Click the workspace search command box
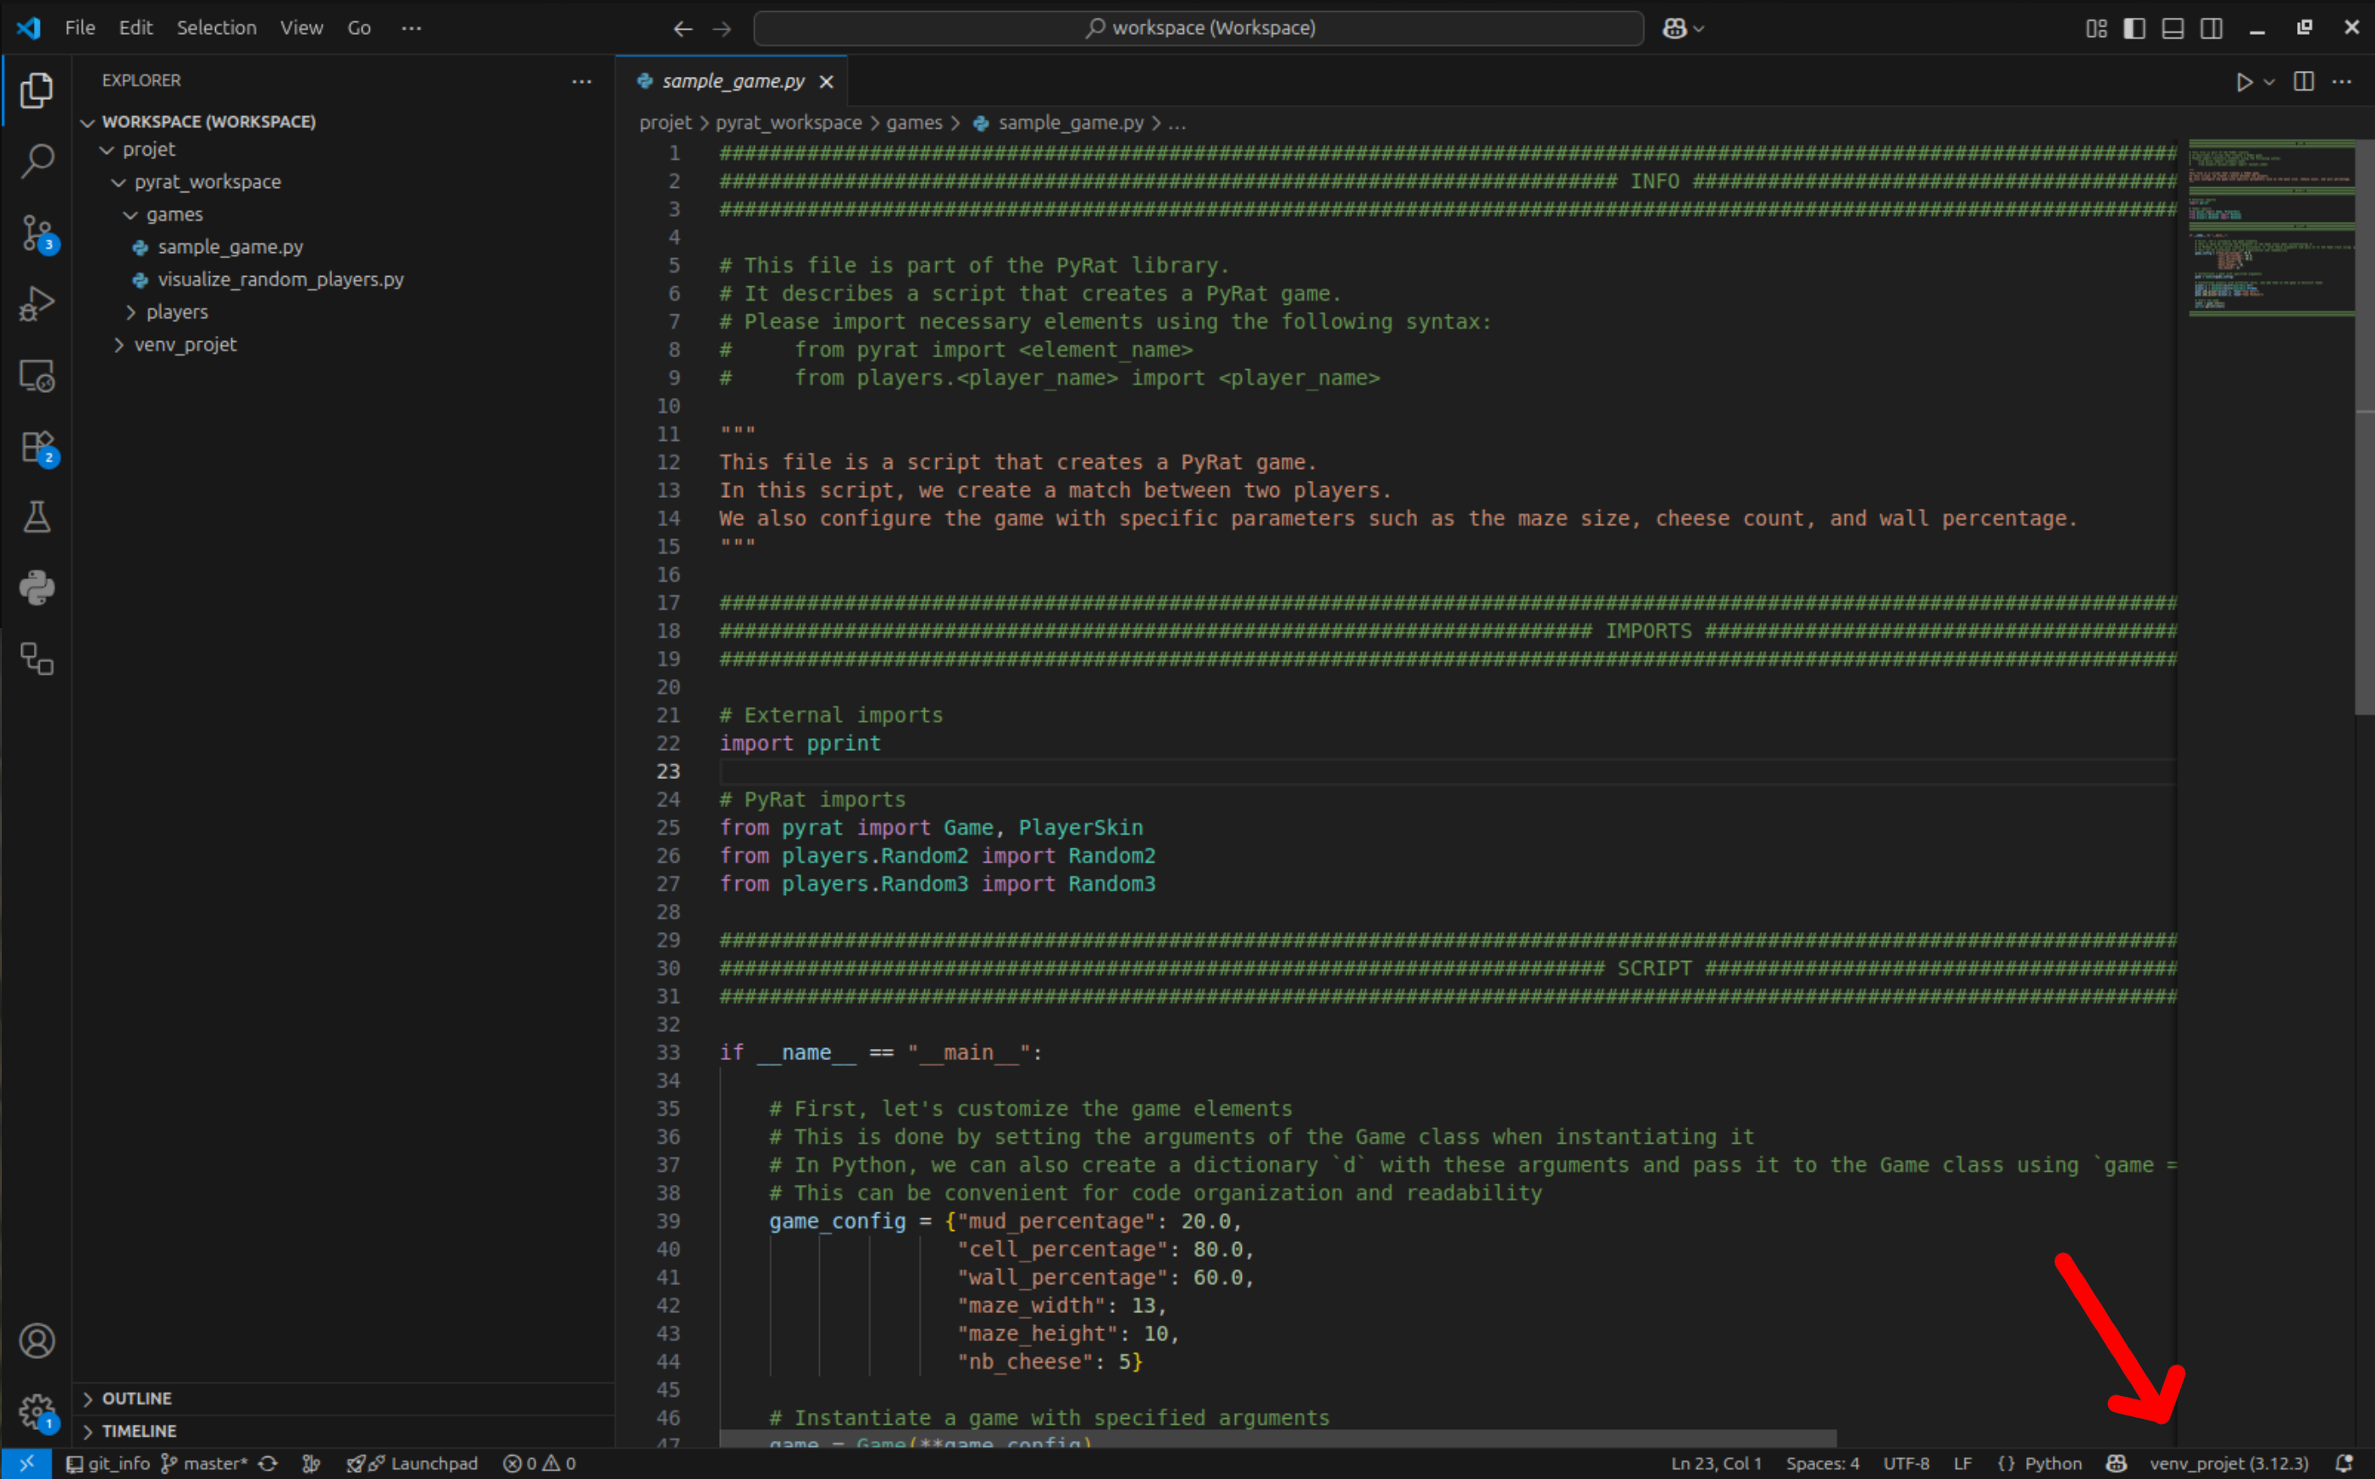 pyautogui.click(x=1198, y=29)
